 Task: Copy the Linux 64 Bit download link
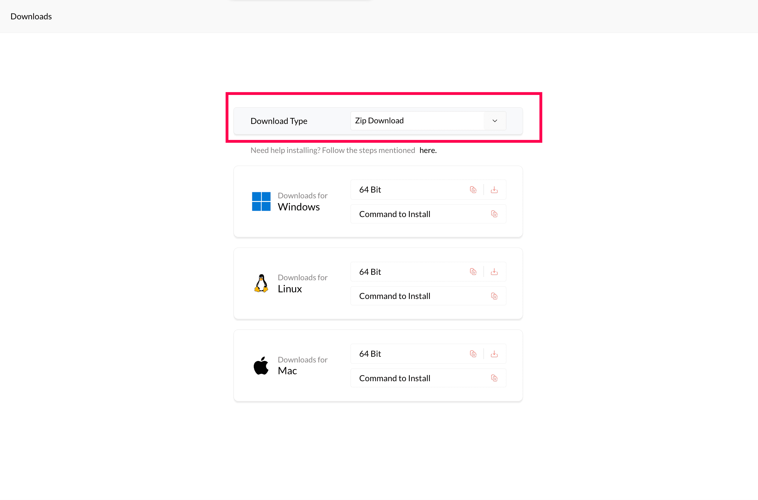473,272
